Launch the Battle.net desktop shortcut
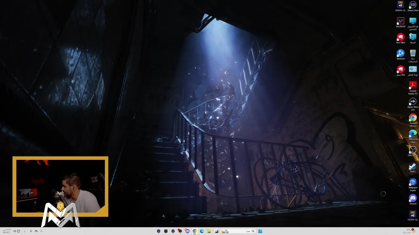The image size is (419, 235). (x=401, y=55)
